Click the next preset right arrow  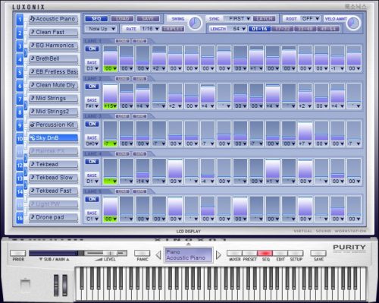click(218, 255)
